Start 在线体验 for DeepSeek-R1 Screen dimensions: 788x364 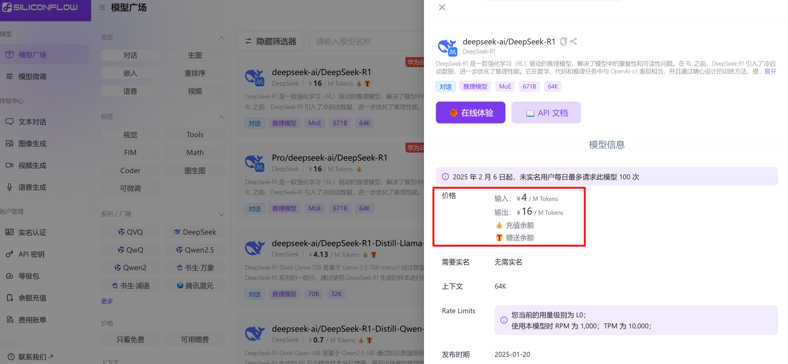(x=470, y=113)
